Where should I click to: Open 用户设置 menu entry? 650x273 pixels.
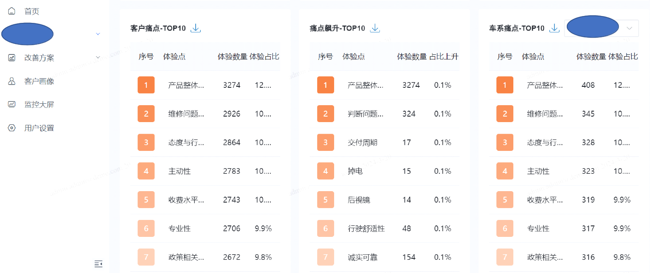coord(39,128)
